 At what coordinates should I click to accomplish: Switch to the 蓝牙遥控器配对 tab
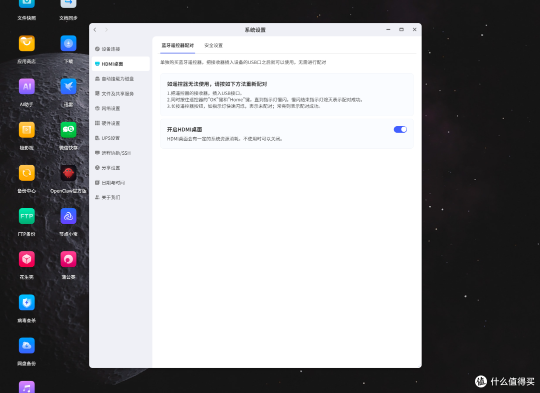point(177,46)
